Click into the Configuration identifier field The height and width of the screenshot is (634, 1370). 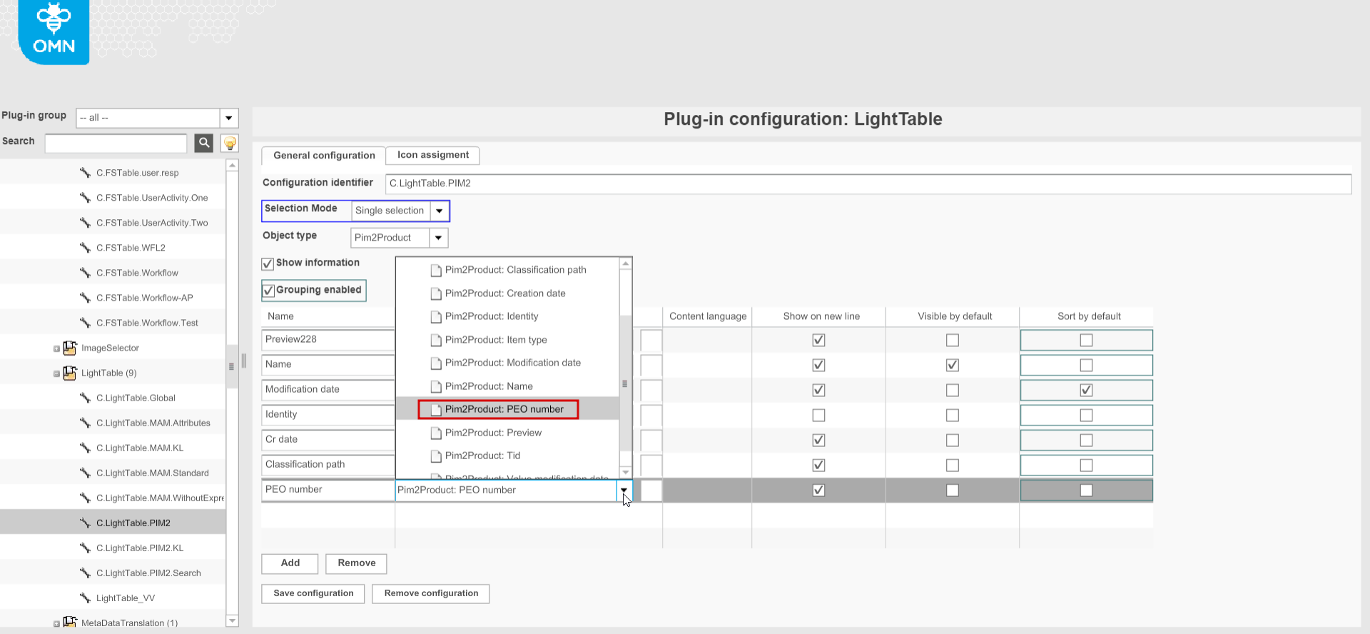pos(868,183)
